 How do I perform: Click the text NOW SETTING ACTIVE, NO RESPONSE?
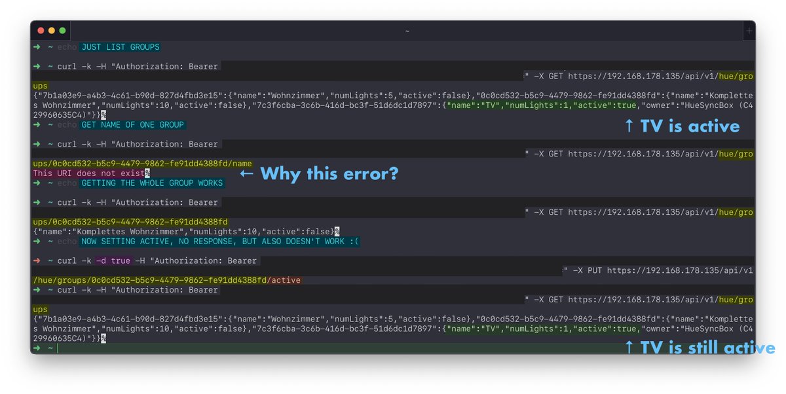tap(219, 242)
